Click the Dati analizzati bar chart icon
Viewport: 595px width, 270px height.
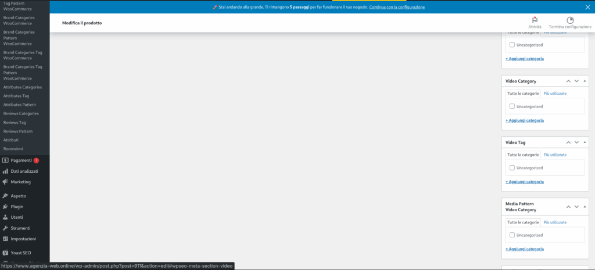click(x=5, y=171)
